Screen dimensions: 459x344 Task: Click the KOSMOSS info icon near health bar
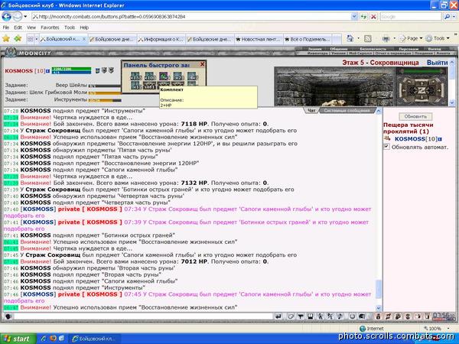[47, 71]
